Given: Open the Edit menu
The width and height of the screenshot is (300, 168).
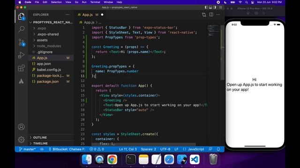Looking at the screenshot, I should (x=45, y=2).
